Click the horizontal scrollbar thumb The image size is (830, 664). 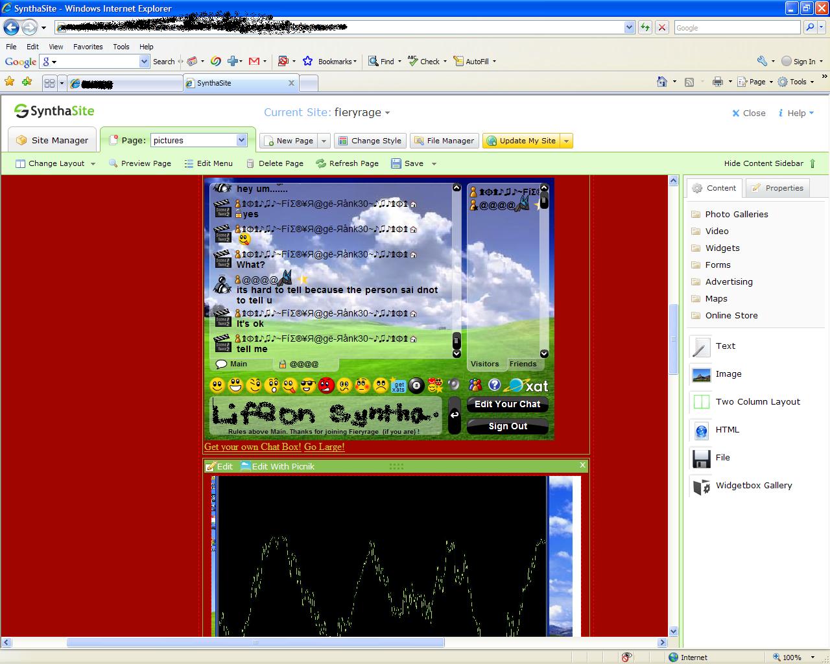click(255, 643)
